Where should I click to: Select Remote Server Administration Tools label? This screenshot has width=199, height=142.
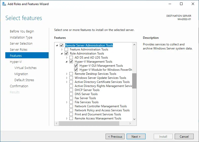89,45
